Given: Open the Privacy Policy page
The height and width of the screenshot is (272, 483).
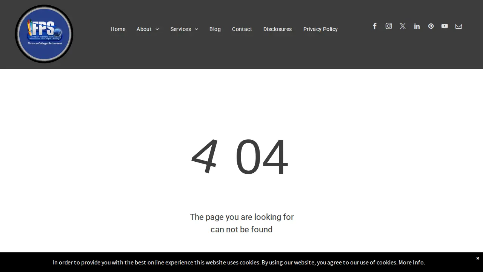Looking at the screenshot, I should tap(320, 29).
